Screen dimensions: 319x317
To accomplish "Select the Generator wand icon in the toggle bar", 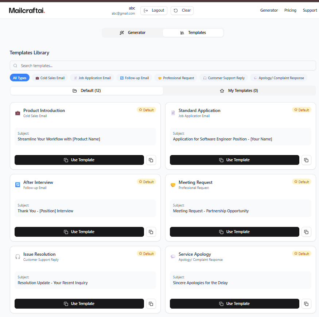I will pos(121,32).
